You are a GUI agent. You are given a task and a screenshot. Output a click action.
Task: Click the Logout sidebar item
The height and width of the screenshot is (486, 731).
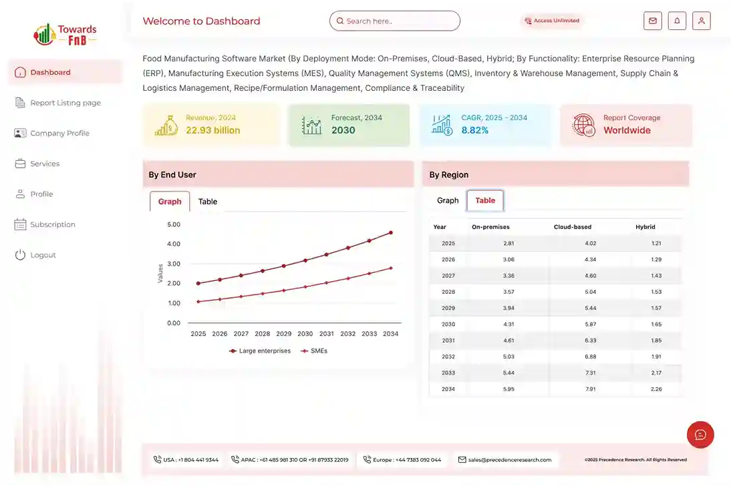(x=43, y=255)
